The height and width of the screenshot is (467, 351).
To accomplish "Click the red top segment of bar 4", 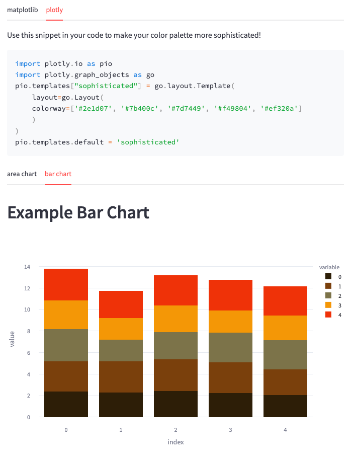I will pyautogui.click(x=285, y=301).
